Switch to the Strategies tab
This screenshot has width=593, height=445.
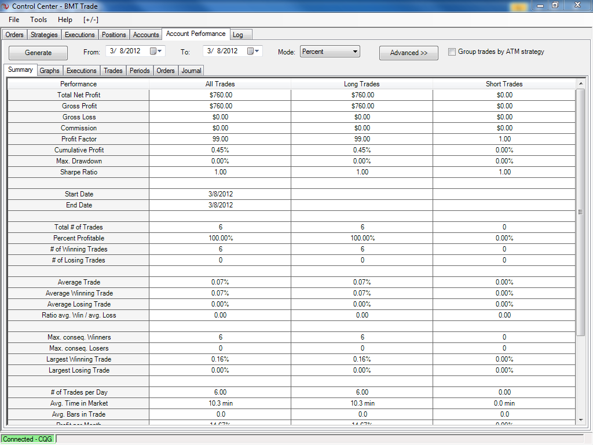point(44,34)
